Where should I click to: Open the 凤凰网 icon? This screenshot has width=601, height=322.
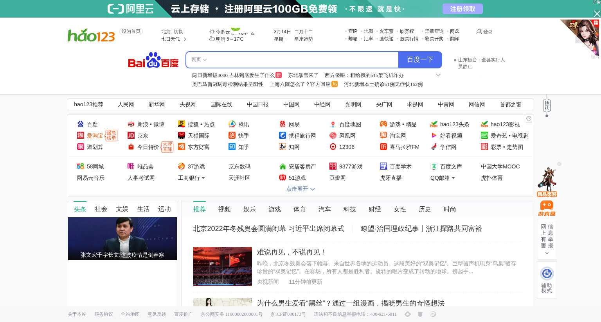[x=333, y=136]
